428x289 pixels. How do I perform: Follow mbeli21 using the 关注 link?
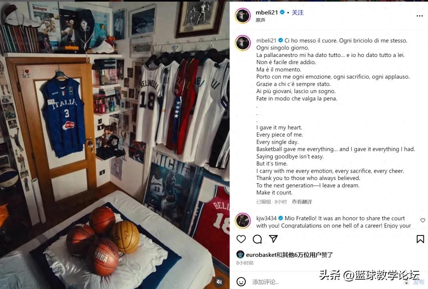pos(298,12)
